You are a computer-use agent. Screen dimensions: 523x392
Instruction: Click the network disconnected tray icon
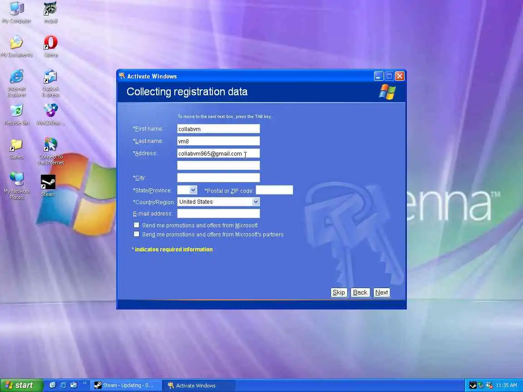(489, 385)
